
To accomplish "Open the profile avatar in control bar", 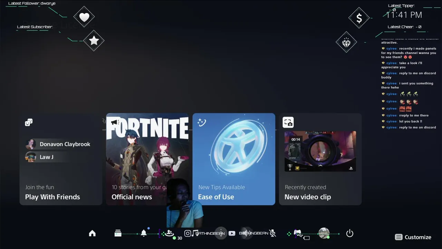I will point(324,233).
